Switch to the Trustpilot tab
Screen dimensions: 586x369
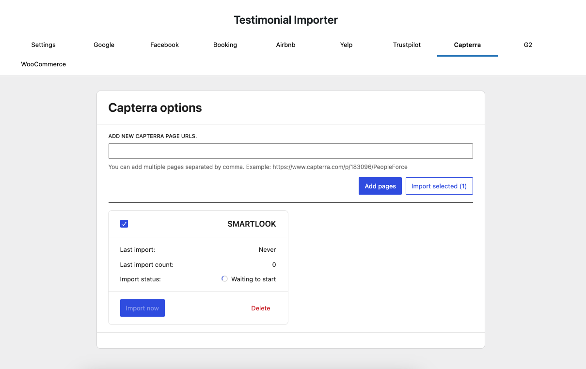click(407, 45)
